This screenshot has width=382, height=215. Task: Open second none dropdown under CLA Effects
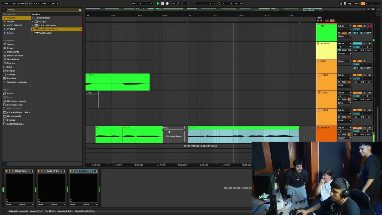coord(91,204)
